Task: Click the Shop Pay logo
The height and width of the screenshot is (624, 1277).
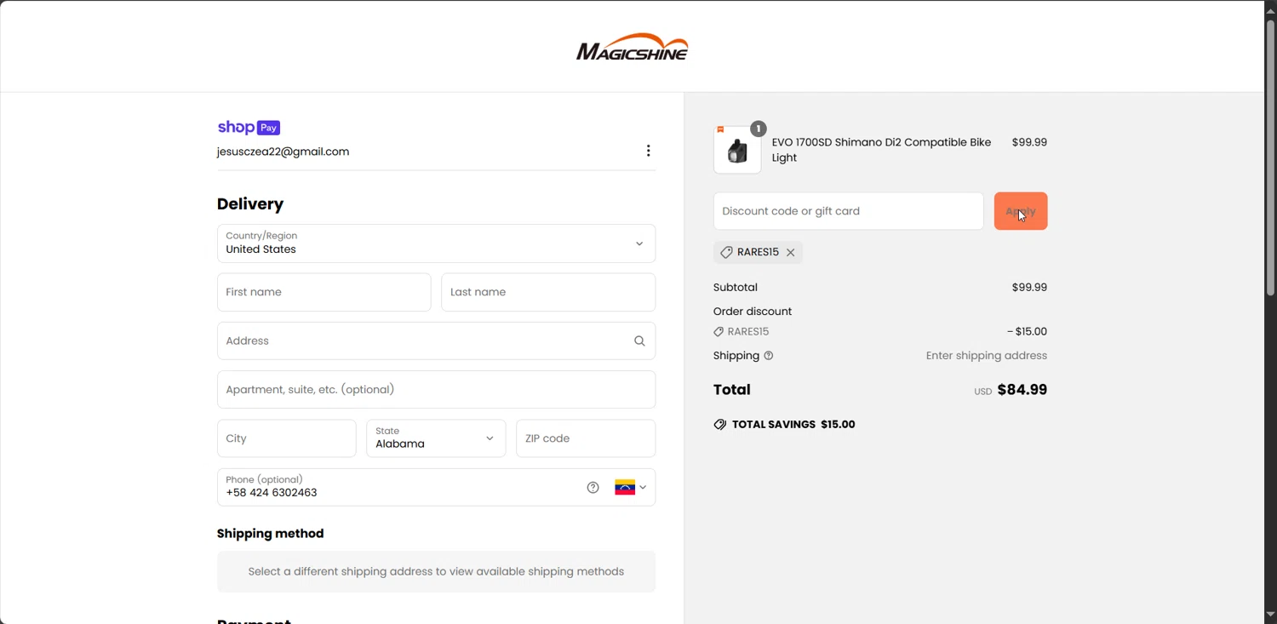Action: click(249, 128)
